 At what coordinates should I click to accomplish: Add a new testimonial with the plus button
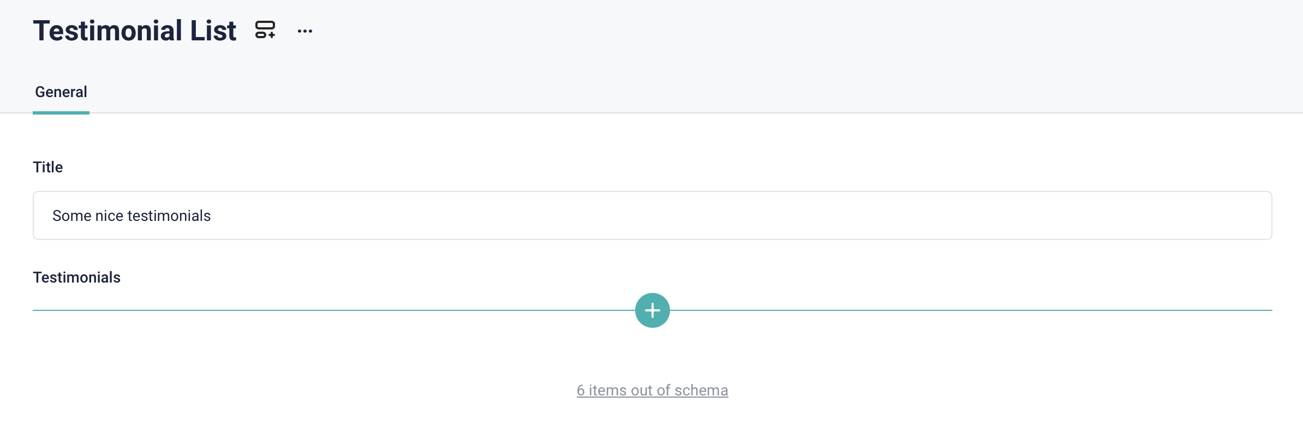pyautogui.click(x=652, y=310)
